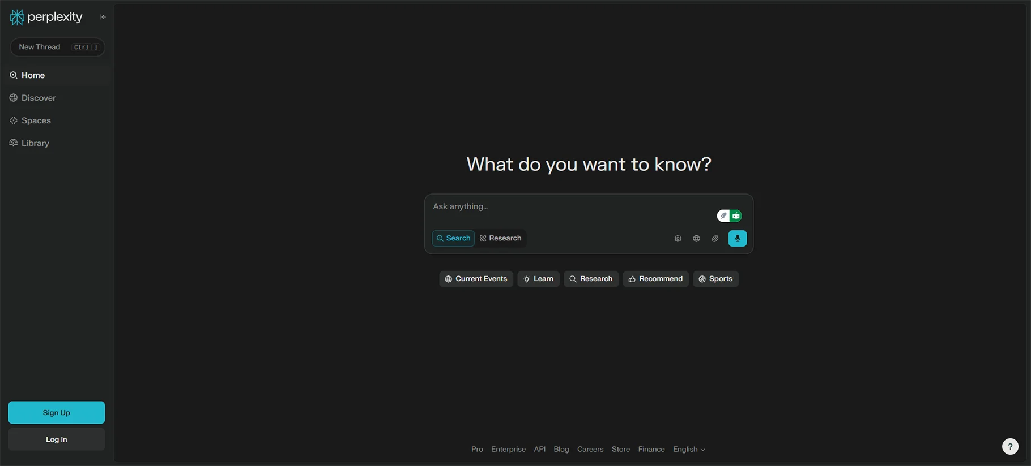This screenshot has height=466, width=1031.
Task: Open the Finance footer link
Action: (651, 450)
